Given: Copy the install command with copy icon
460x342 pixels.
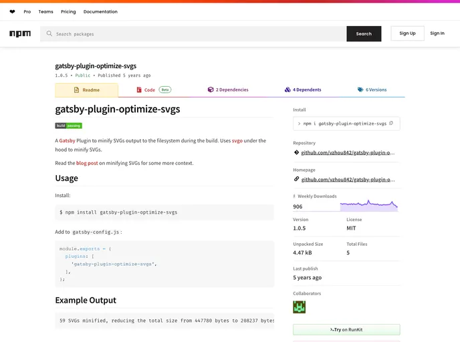Looking at the screenshot, I should point(391,124).
